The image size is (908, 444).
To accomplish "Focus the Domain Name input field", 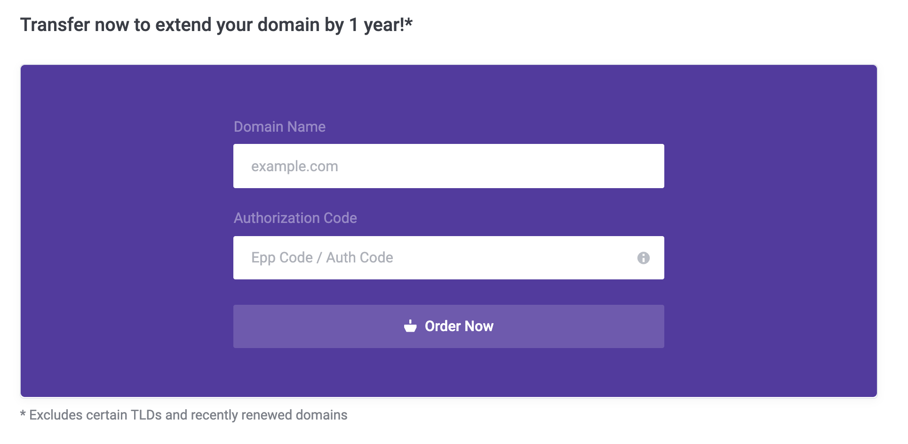I will coord(448,166).
